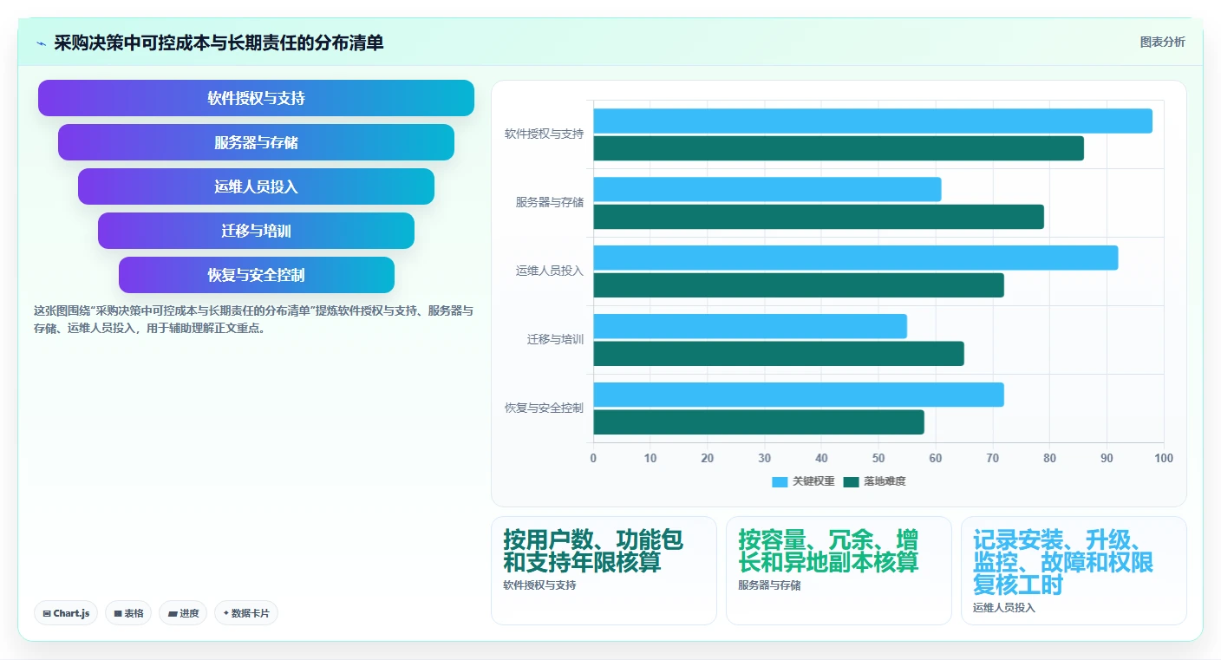Click the 进度 tag chip
Viewport: 1221px width, 660px height.
coord(183,613)
